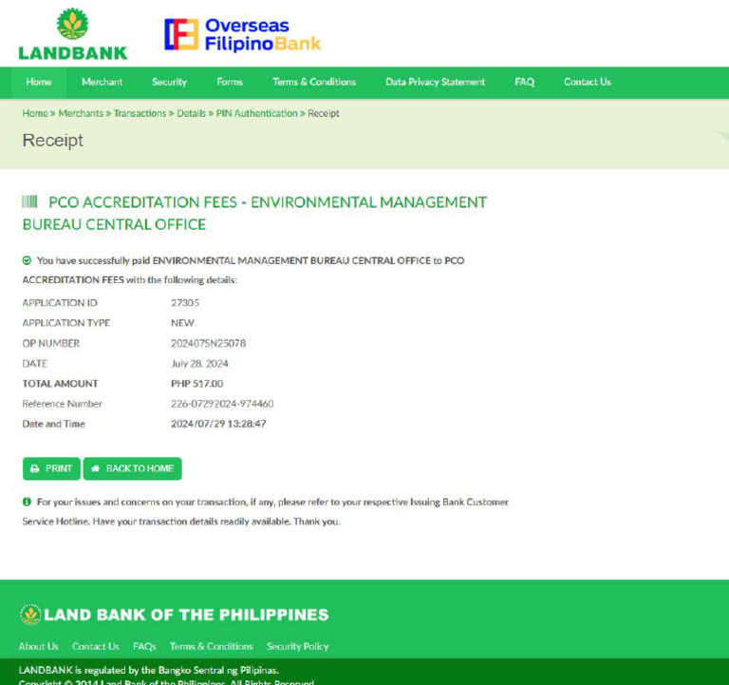The image size is (729, 685).
Task: Select the date value July 28, 2024
Action: 199,364
